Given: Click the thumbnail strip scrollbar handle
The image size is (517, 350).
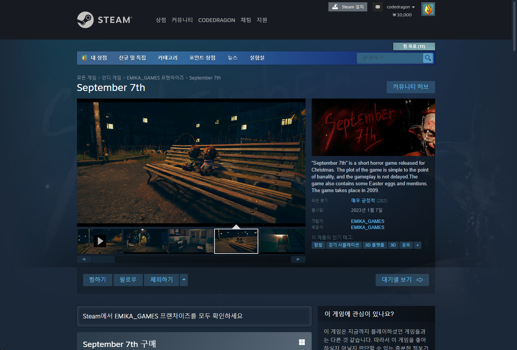Looking at the screenshot, I should 103,259.
